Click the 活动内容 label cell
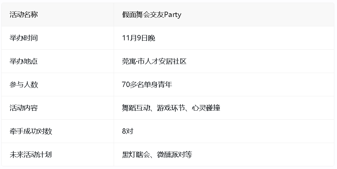The height and width of the screenshot is (169, 337). pos(24,108)
